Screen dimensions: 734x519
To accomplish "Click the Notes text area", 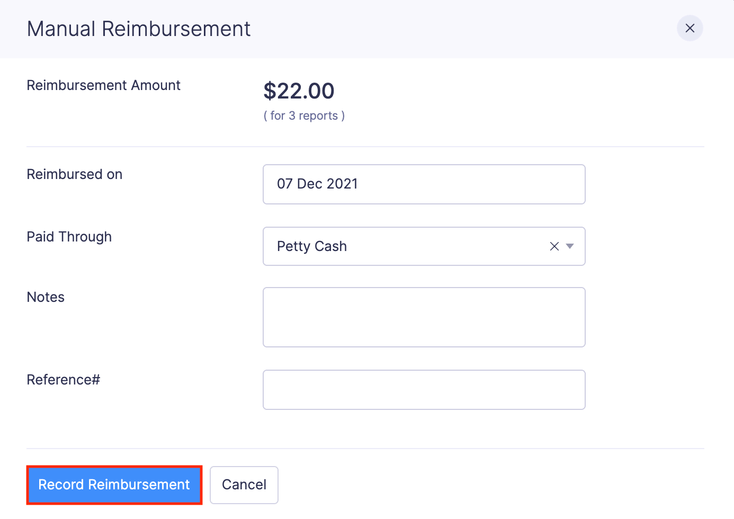I will [424, 317].
